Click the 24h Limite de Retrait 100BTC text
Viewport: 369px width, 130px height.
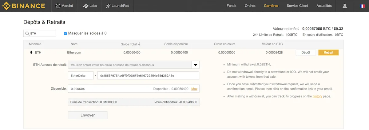275,35
